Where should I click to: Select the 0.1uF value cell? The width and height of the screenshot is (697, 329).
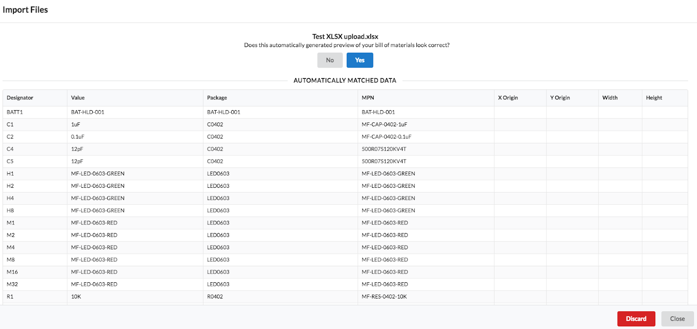(x=78, y=136)
